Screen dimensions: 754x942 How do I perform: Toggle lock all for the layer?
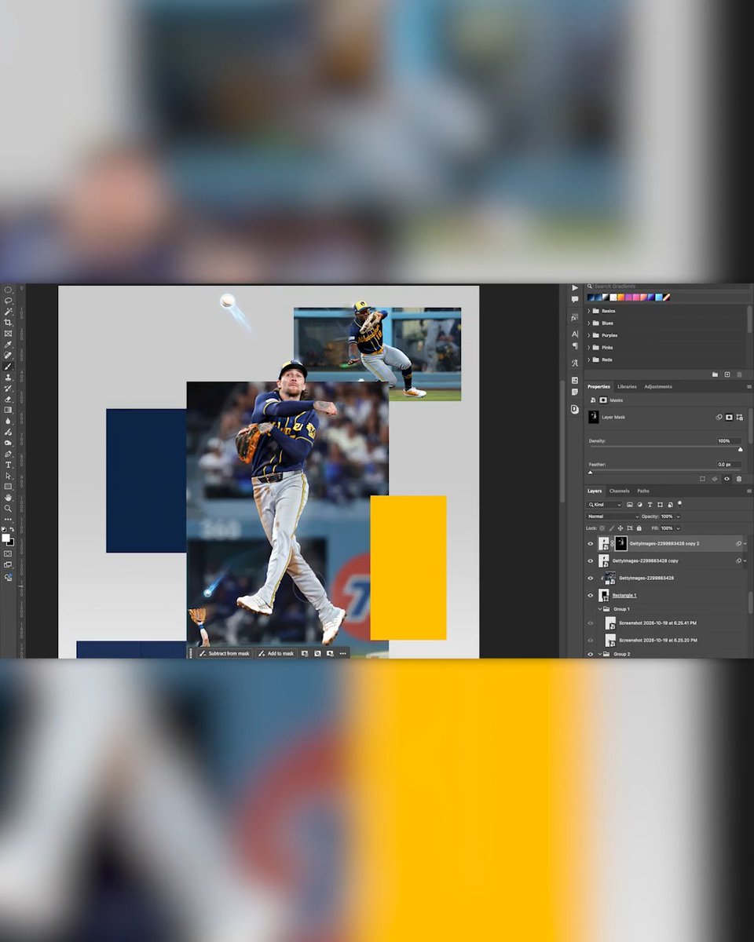639,528
